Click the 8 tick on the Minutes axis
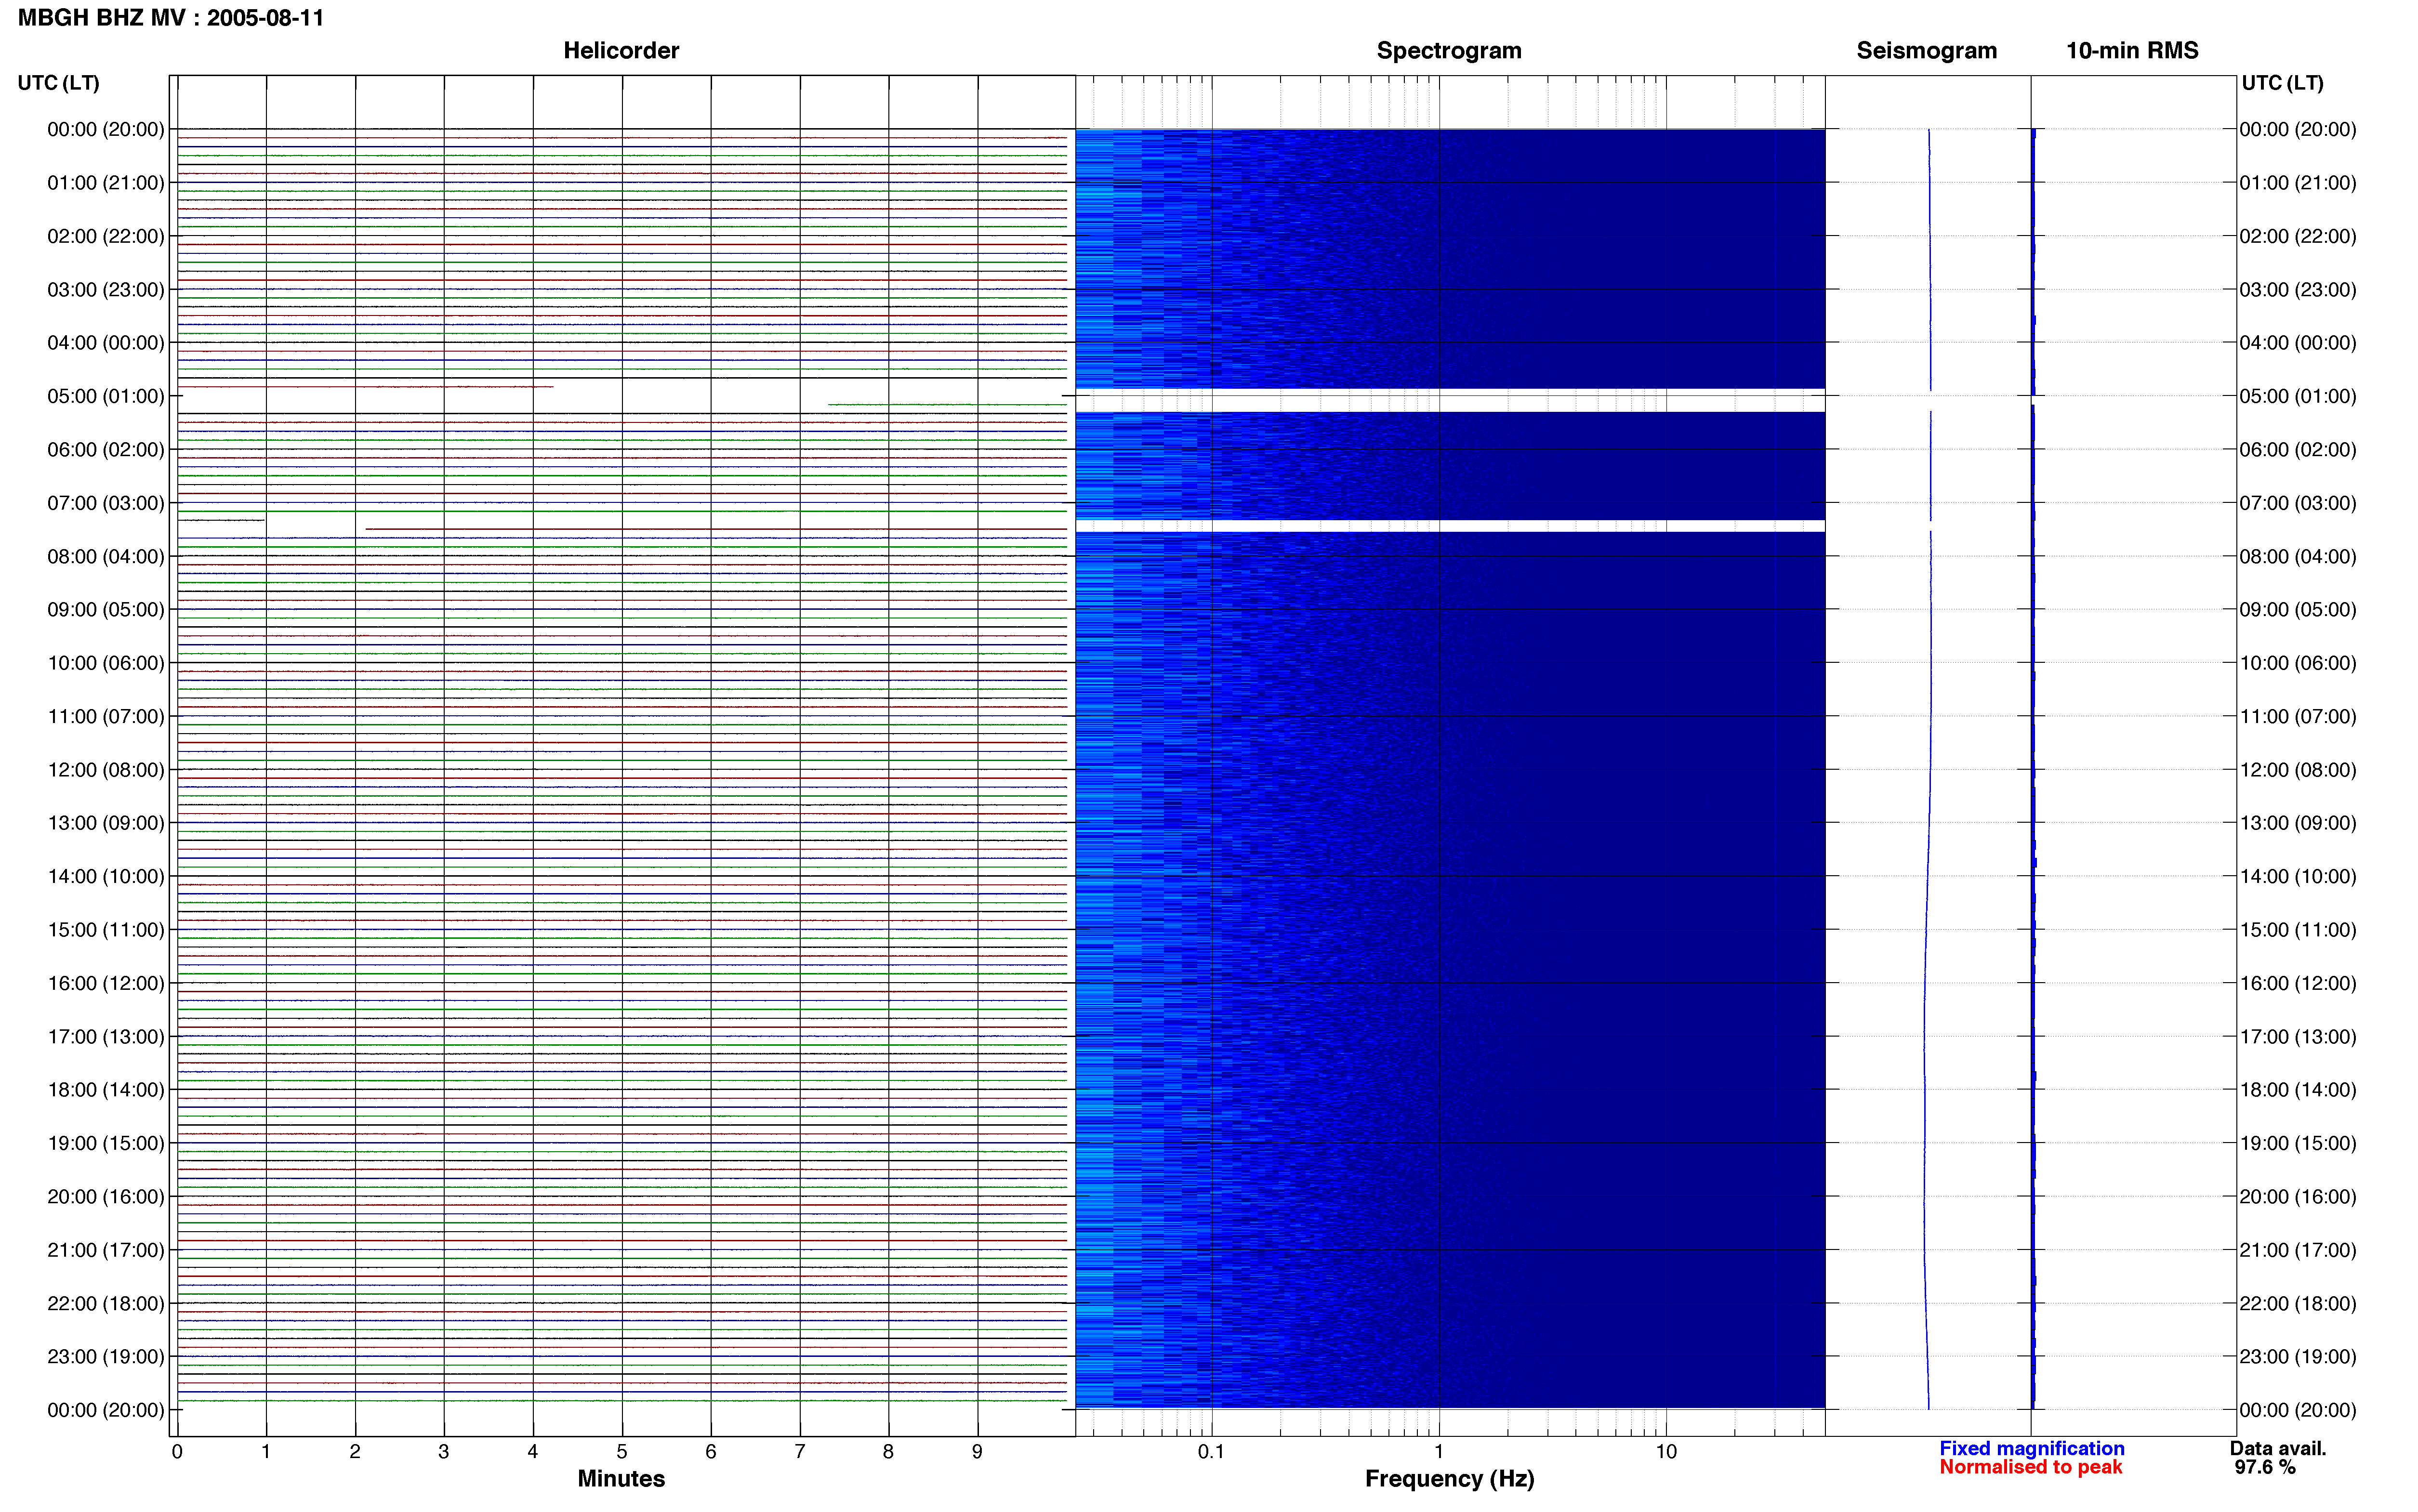 tap(888, 1451)
